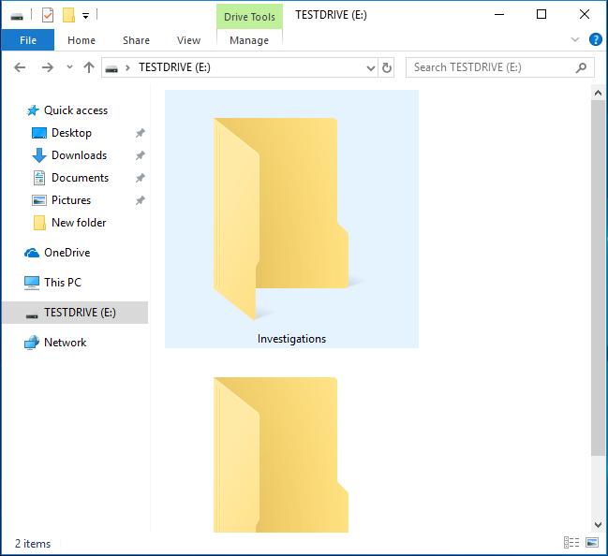Switch to the Home ribbon tab
608x556 pixels.
click(x=82, y=40)
